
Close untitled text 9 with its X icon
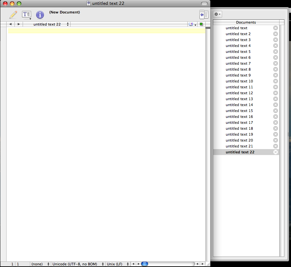point(276,75)
